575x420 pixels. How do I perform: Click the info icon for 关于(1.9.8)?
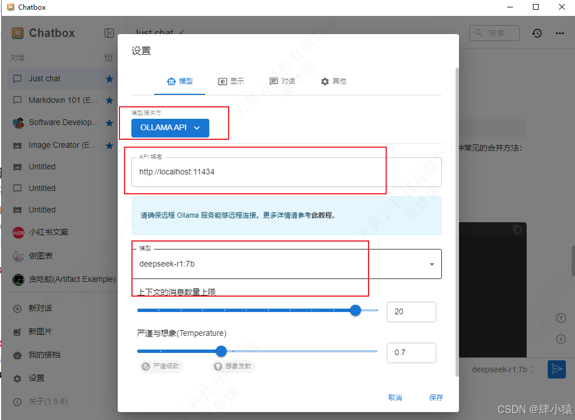coord(17,402)
